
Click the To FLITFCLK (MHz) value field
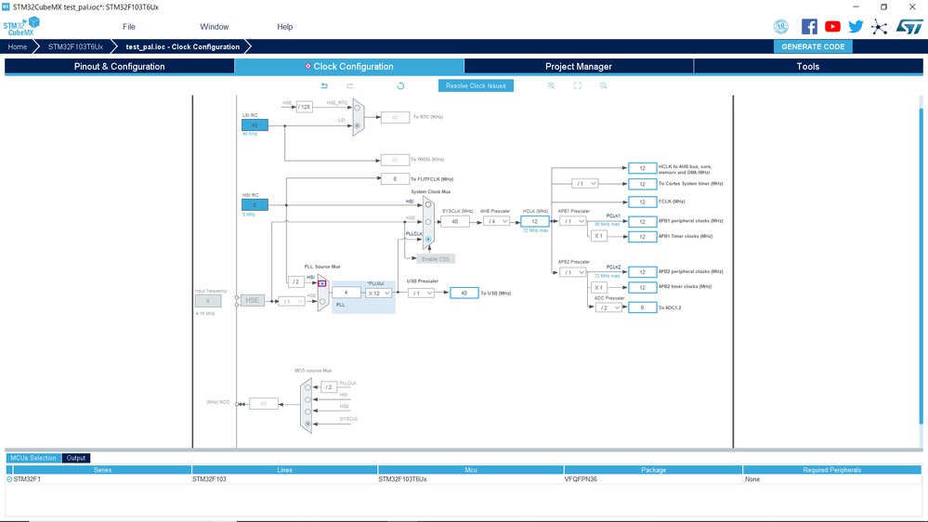pyautogui.click(x=395, y=178)
